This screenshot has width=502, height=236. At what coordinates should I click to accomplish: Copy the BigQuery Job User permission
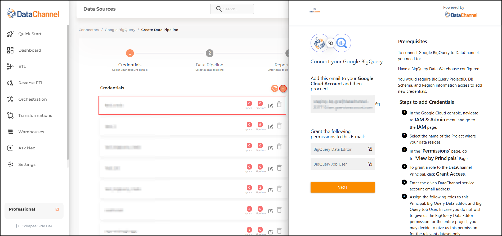(x=370, y=164)
